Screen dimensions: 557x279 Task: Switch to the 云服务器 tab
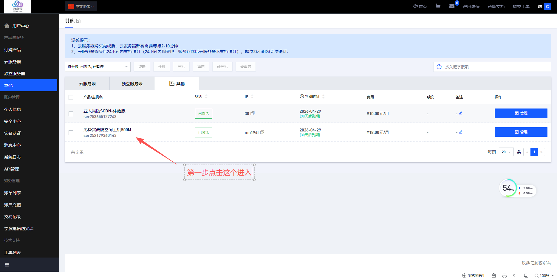pyautogui.click(x=87, y=84)
